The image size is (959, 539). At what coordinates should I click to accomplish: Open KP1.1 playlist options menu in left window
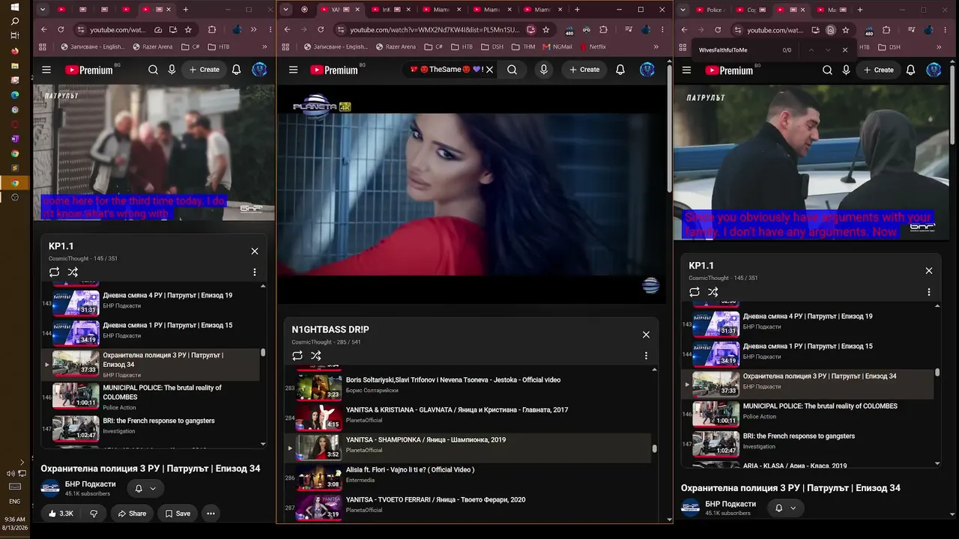pyautogui.click(x=255, y=272)
